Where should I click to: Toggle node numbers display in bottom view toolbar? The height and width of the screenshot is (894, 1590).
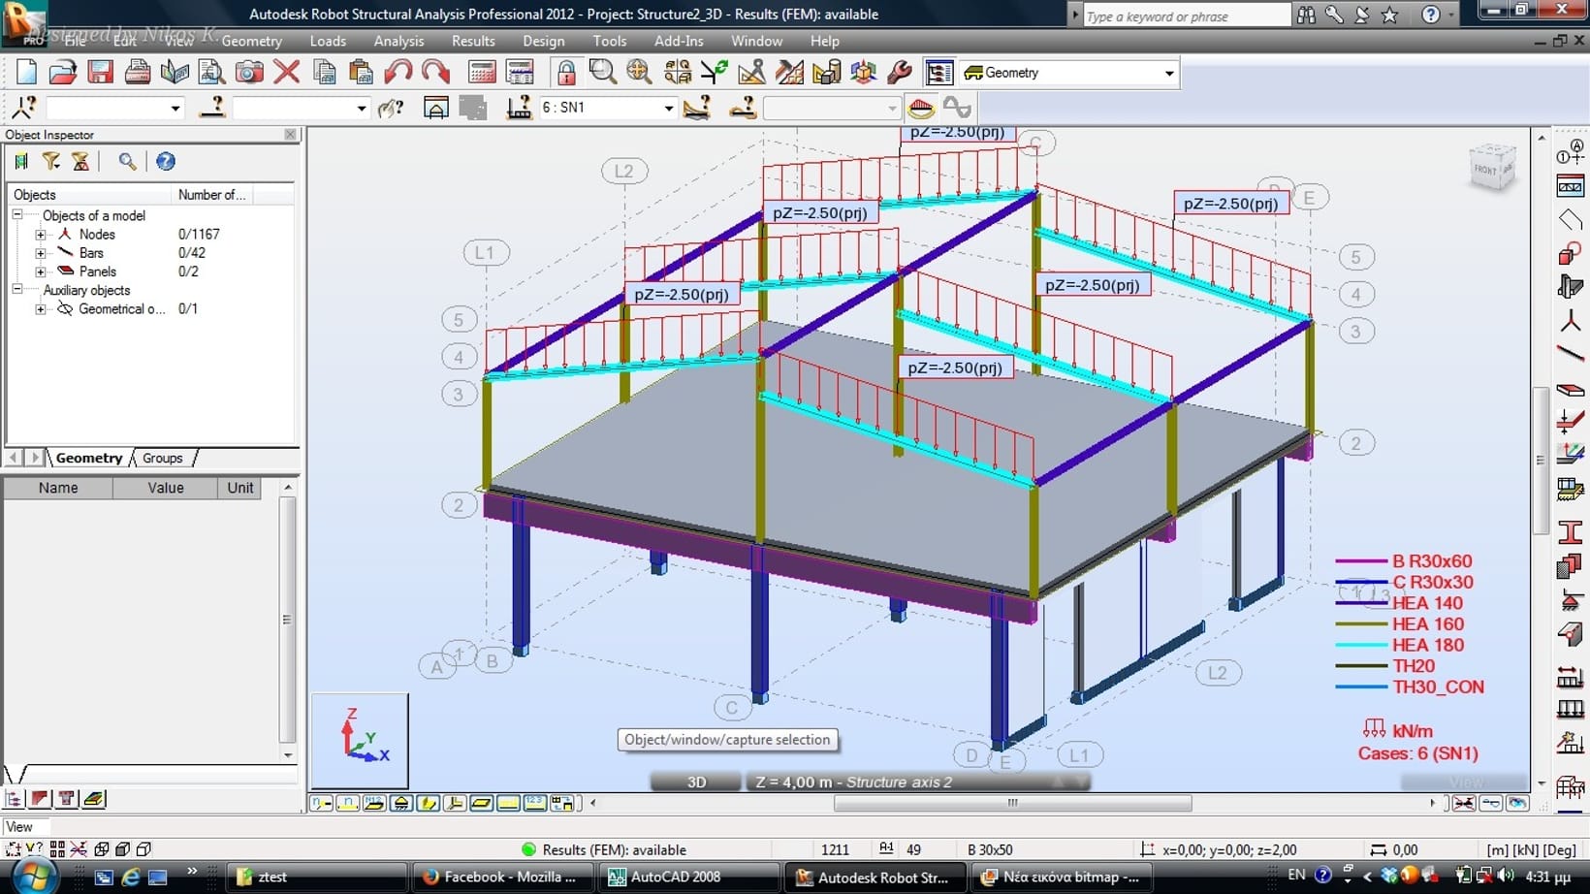point(322,803)
